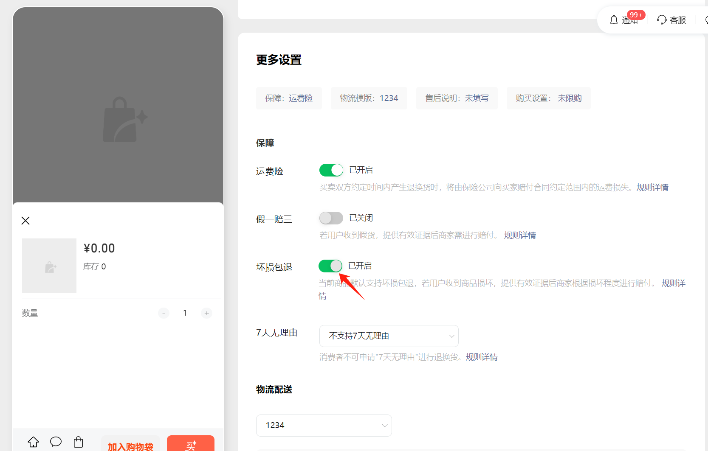The image size is (708, 451).
Task: Disable the 坏损包退 toggle
Action: (330, 266)
